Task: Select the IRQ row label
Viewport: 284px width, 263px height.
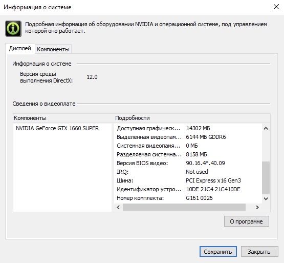Action: [x=123, y=172]
